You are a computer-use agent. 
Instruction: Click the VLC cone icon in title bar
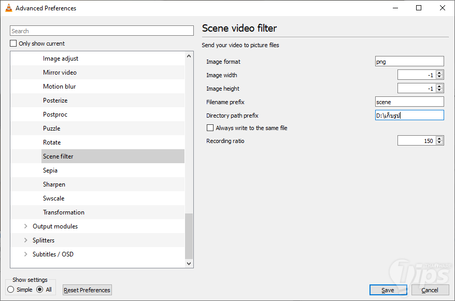tap(8, 8)
